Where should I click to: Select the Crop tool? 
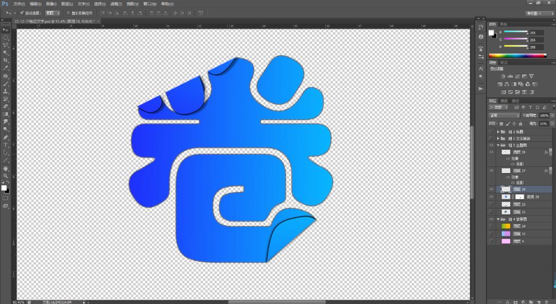tap(5, 60)
